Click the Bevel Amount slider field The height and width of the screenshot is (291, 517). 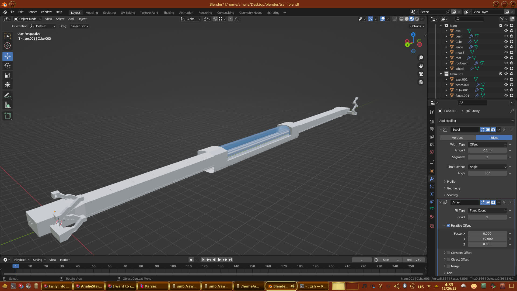(x=487, y=150)
